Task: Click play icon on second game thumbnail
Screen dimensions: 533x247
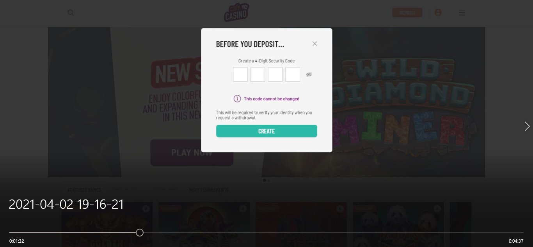Action: point(243,209)
